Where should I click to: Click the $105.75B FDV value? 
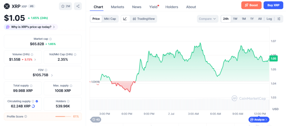(40, 75)
